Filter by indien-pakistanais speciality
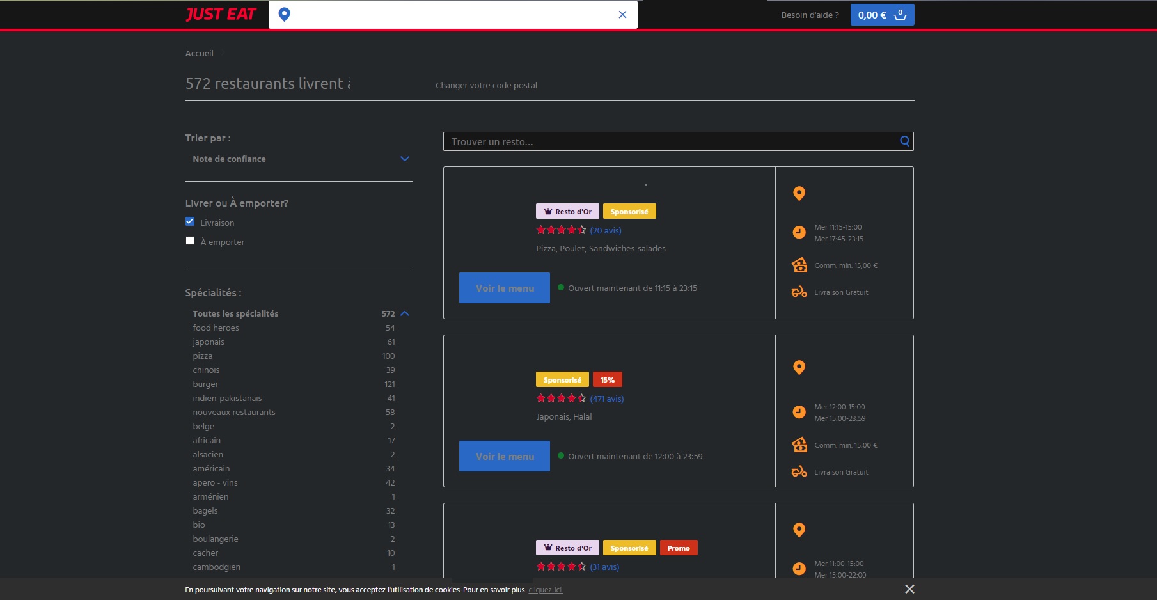 pyautogui.click(x=227, y=398)
